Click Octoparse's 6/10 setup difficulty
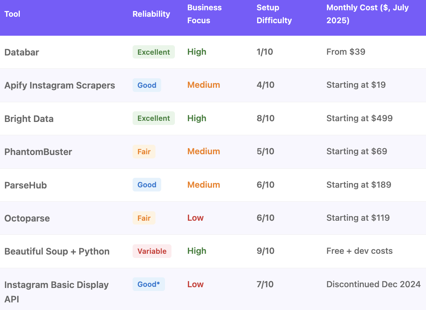Viewport: 426px width, 310px height. click(x=266, y=218)
